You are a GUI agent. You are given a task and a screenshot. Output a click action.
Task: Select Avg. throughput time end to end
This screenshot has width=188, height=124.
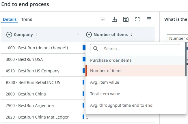coord(135,105)
